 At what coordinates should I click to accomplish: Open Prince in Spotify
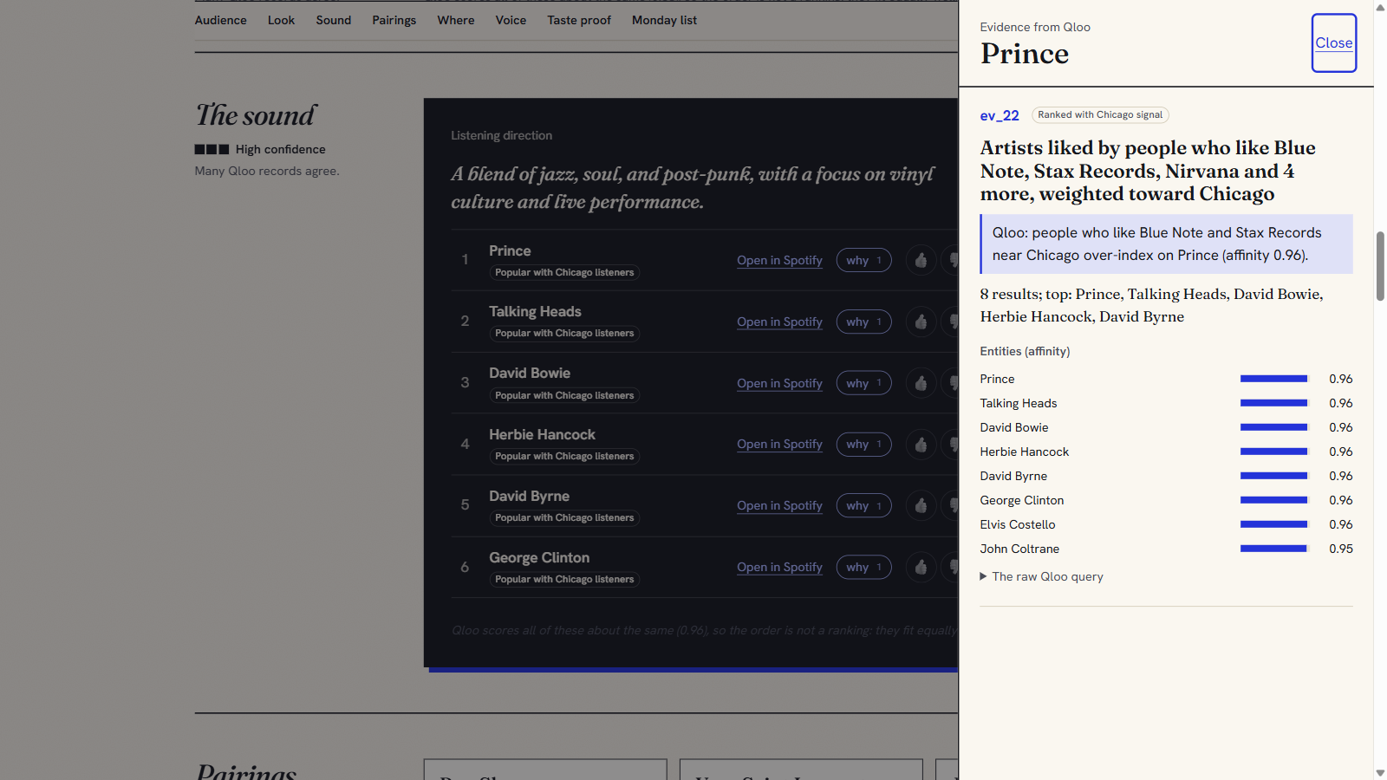tap(779, 260)
